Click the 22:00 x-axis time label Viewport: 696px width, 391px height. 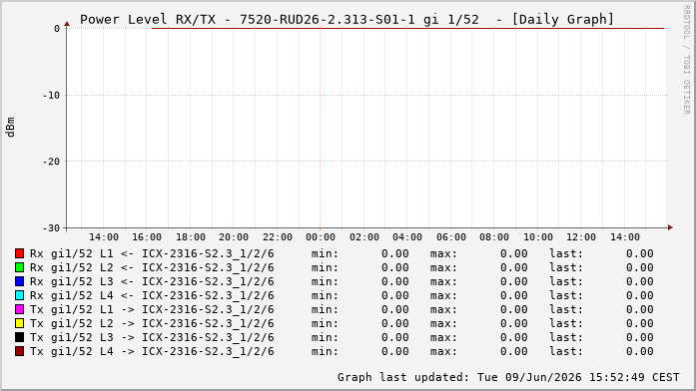tap(278, 237)
